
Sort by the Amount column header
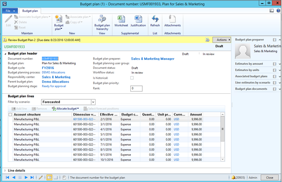195,114
